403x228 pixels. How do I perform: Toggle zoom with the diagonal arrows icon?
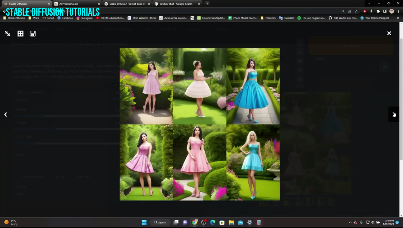click(8, 34)
